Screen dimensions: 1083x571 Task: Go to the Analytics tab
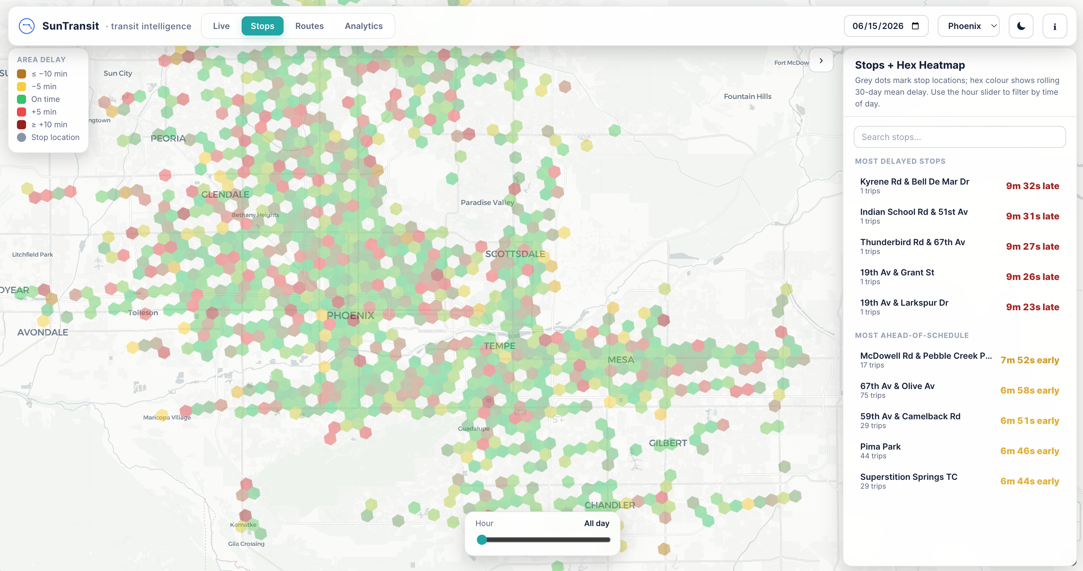click(364, 26)
